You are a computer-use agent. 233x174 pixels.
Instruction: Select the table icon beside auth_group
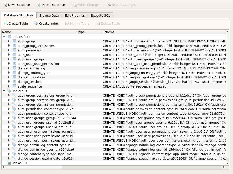click(14, 41)
